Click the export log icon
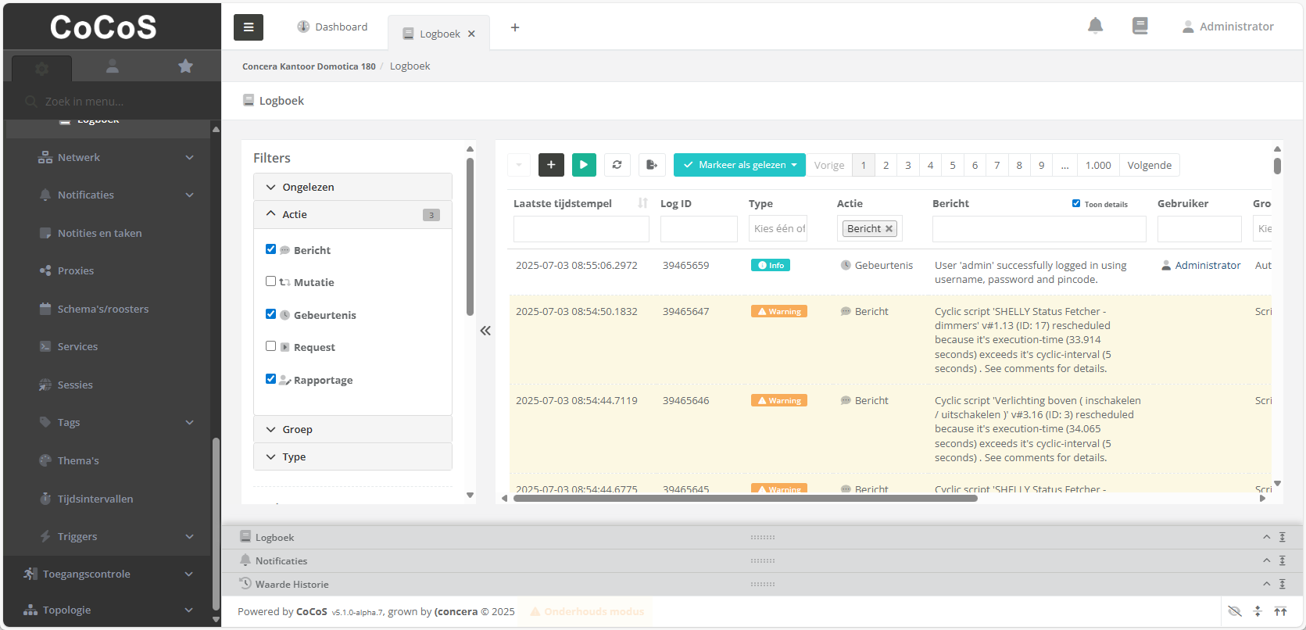The height and width of the screenshot is (630, 1306). pyautogui.click(x=651, y=165)
